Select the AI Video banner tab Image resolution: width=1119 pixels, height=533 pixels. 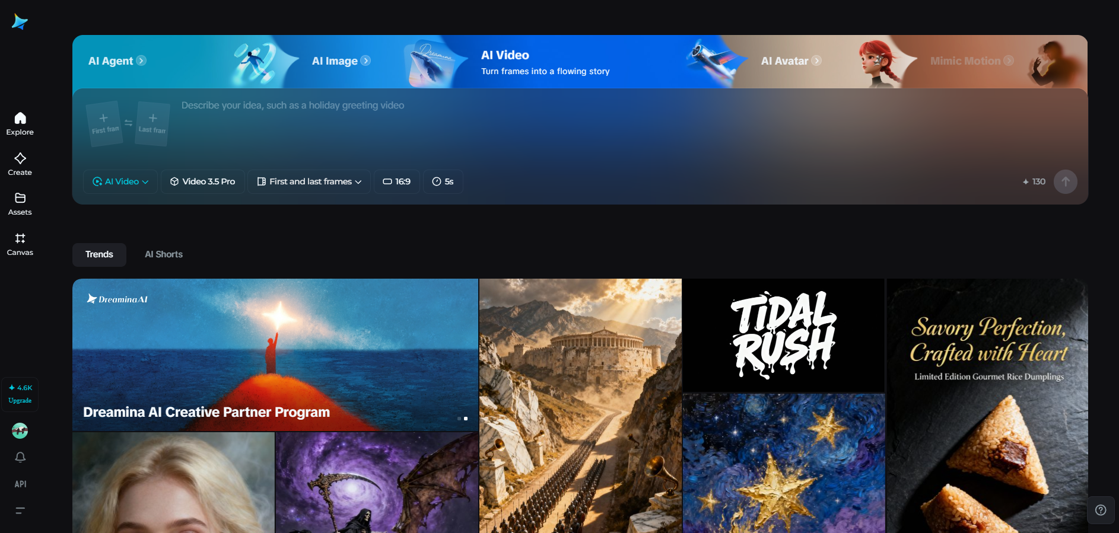545,62
